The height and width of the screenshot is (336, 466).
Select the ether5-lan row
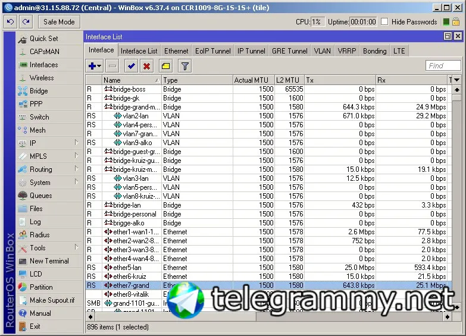coord(268,268)
